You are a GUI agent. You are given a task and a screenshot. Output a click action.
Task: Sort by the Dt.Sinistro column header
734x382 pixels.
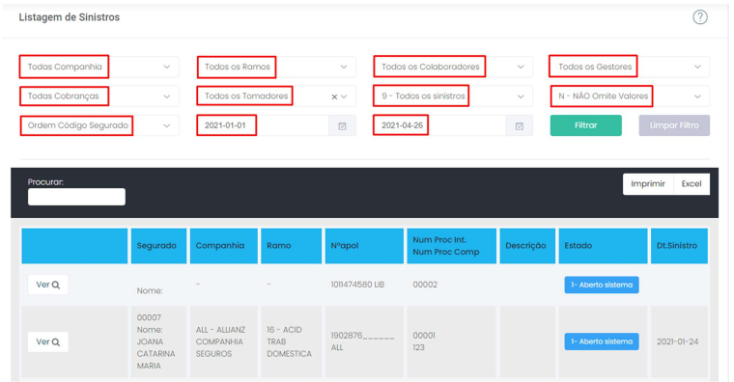(x=679, y=246)
